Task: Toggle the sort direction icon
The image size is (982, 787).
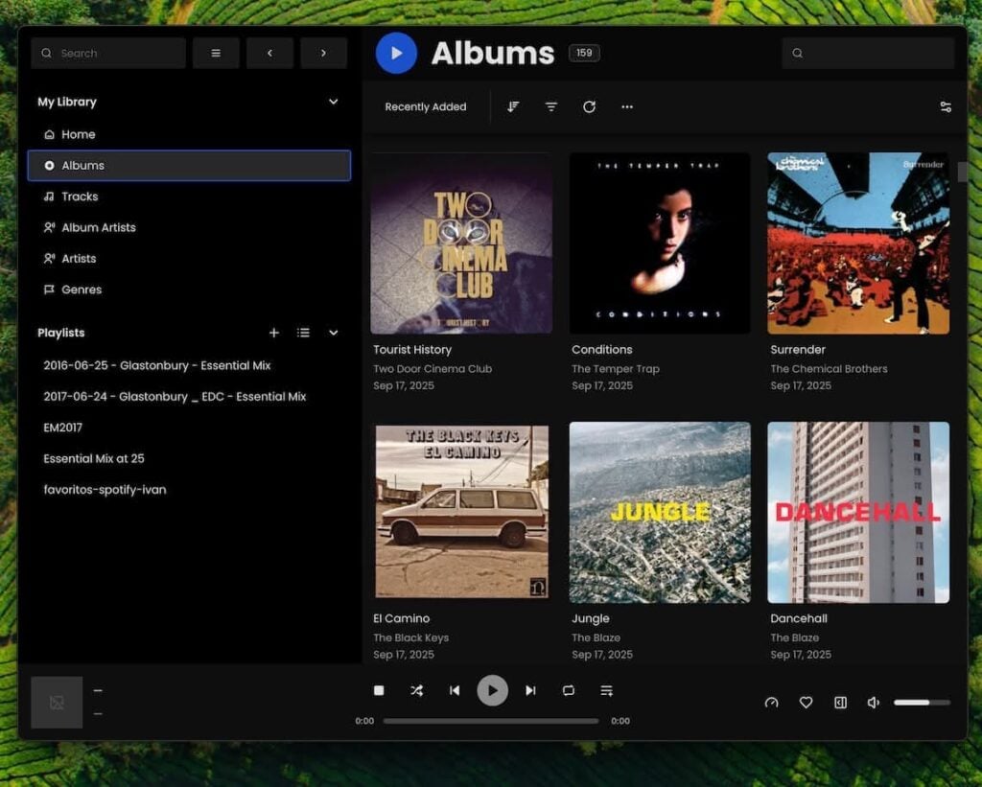Action: point(513,106)
